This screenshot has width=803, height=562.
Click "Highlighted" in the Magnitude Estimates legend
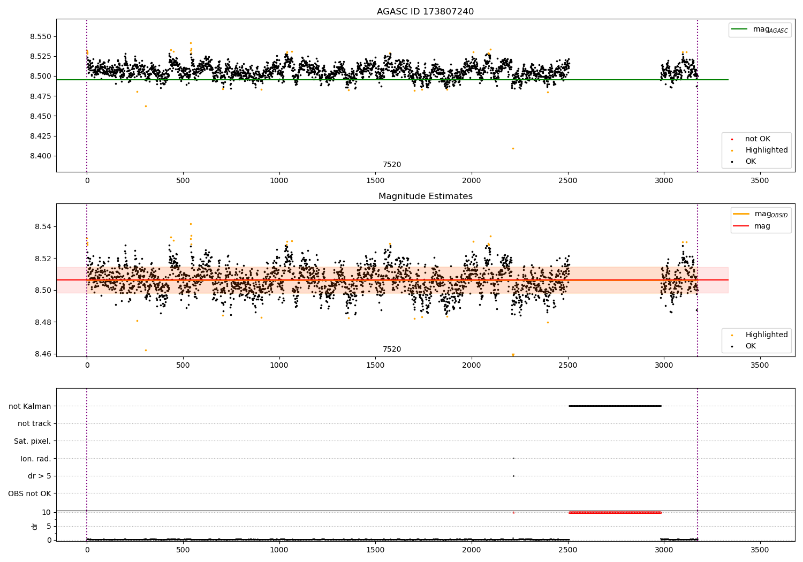click(x=766, y=335)
